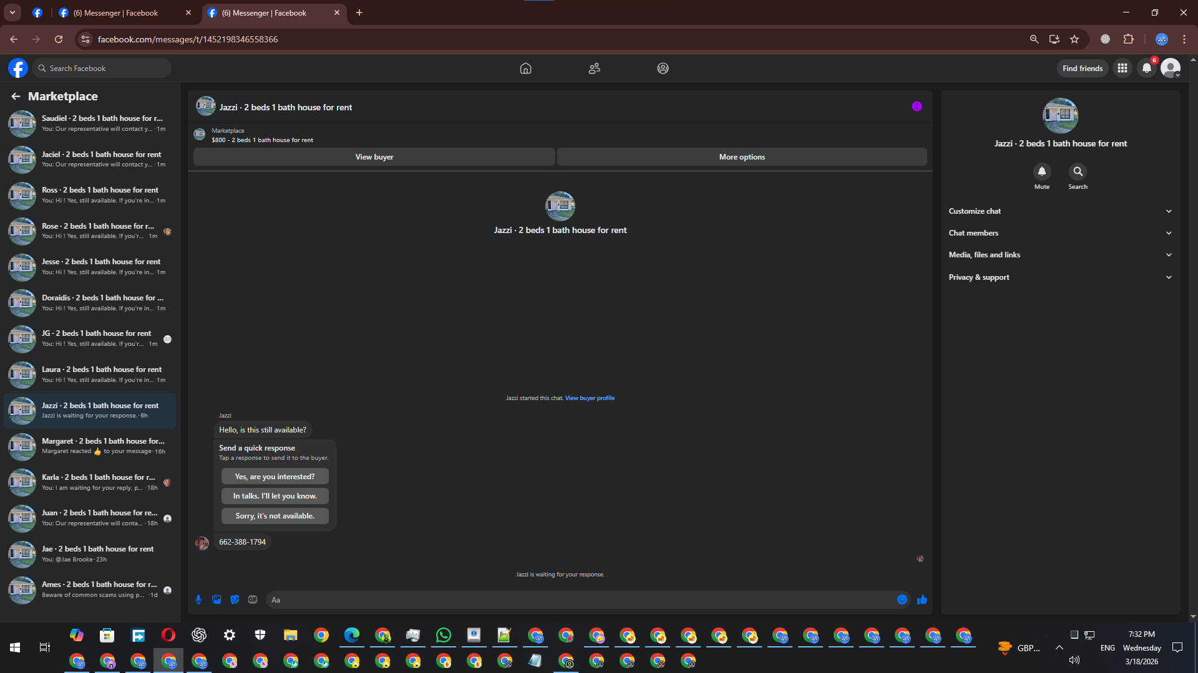Open Facebook notifications bell
Screen dimensions: 1198x673
(1147, 69)
